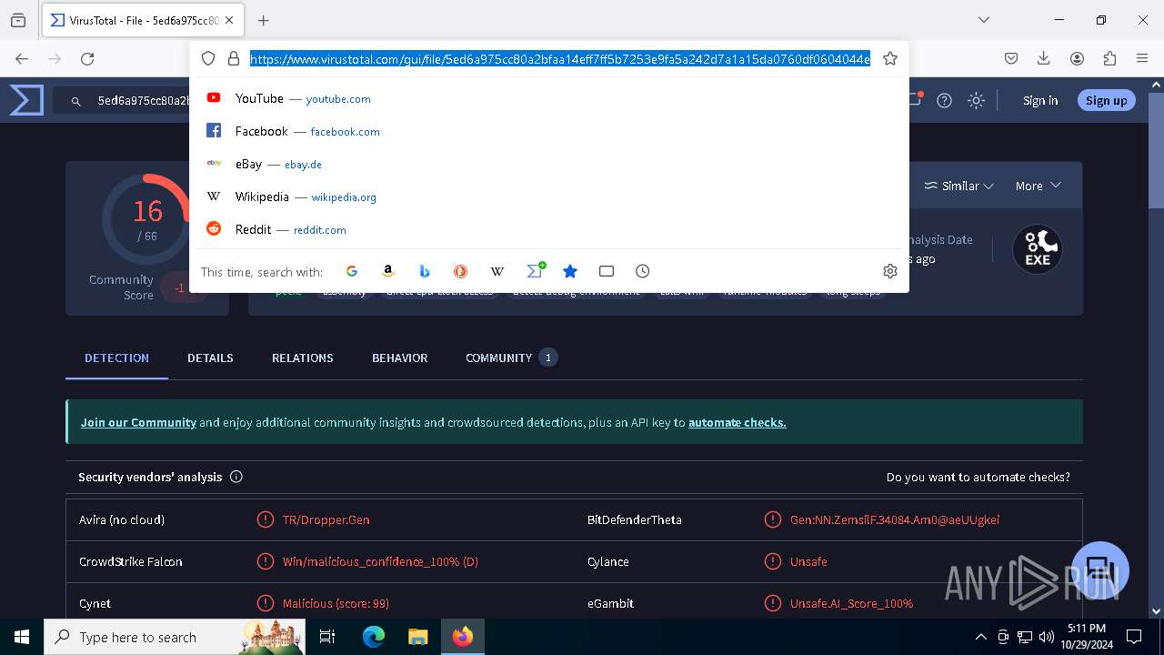Open Windows Start menu
The width and height of the screenshot is (1164, 655).
pyautogui.click(x=22, y=637)
